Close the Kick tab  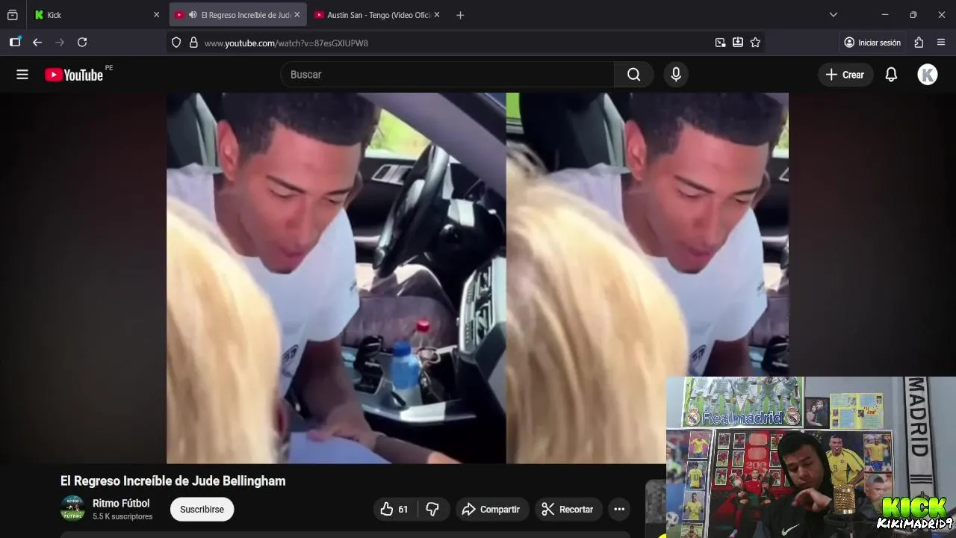point(156,15)
